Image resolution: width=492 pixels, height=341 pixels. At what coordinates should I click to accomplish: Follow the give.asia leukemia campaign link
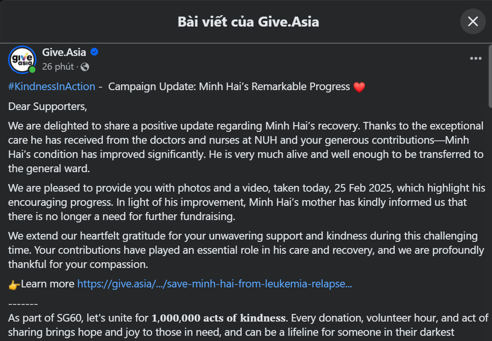(x=214, y=284)
